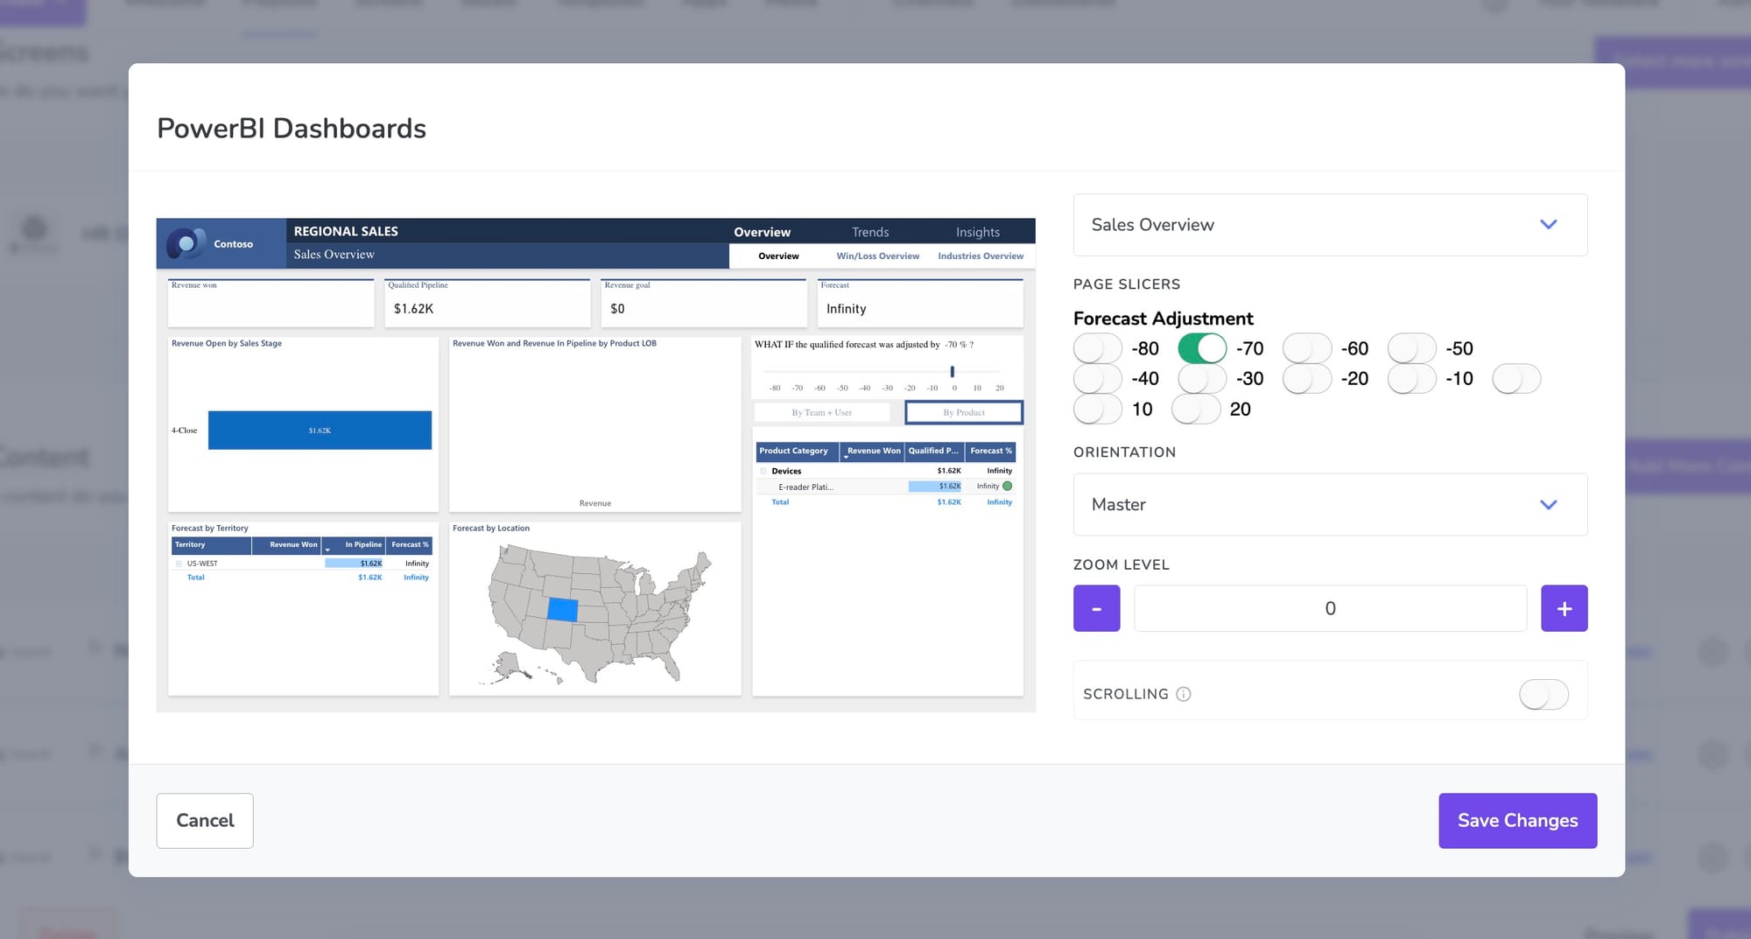The image size is (1751, 939).
Task: Click the highlighted blue state on map
Action: [562, 609]
